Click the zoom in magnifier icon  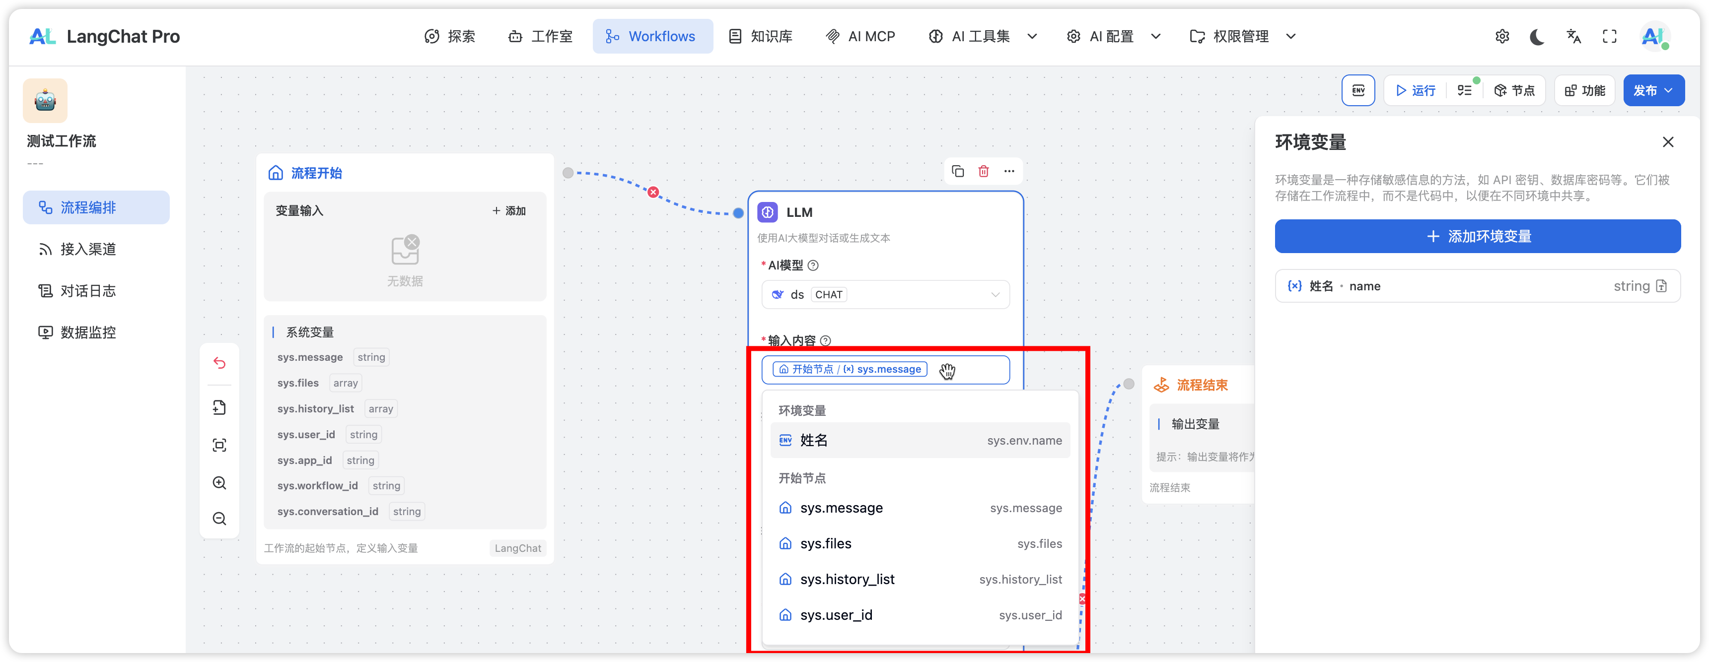(219, 483)
